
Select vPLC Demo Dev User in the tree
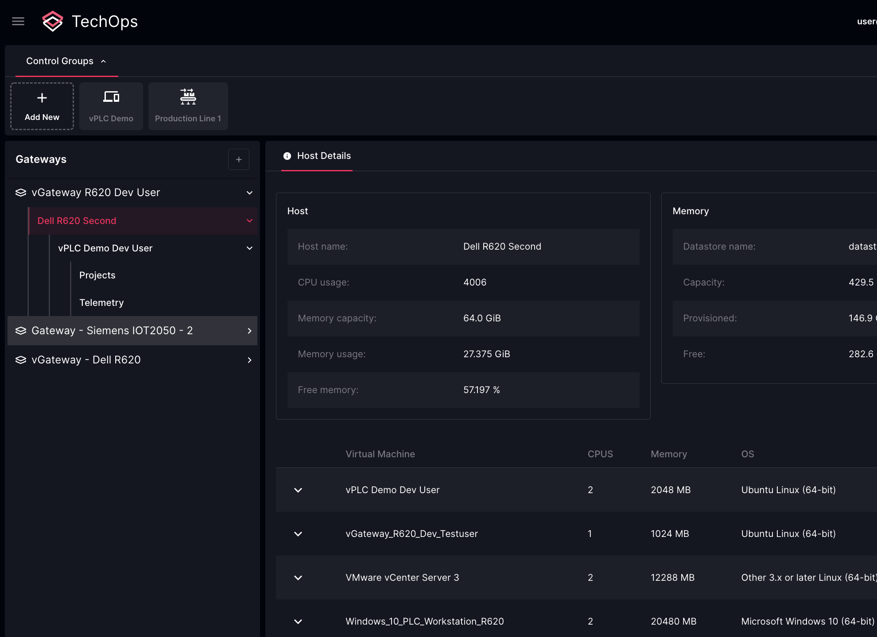[154, 248]
